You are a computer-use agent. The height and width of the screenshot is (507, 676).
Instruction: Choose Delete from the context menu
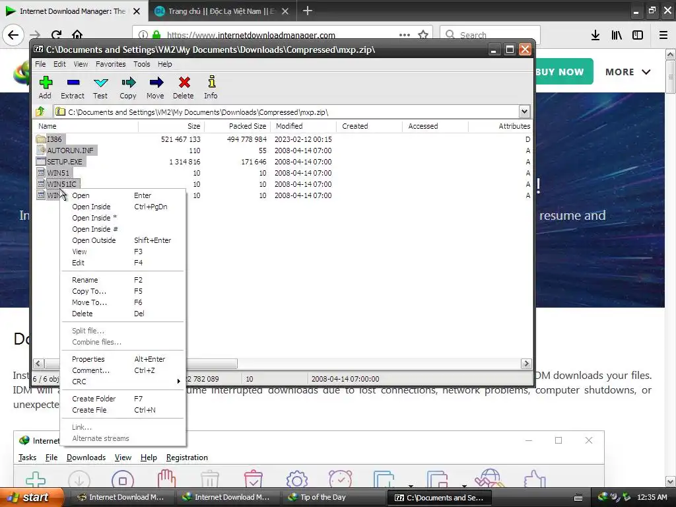pyautogui.click(x=123, y=314)
